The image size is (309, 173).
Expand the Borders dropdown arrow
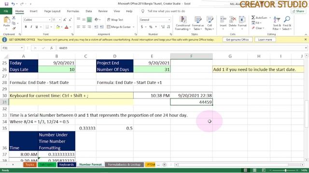coord(51,27)
